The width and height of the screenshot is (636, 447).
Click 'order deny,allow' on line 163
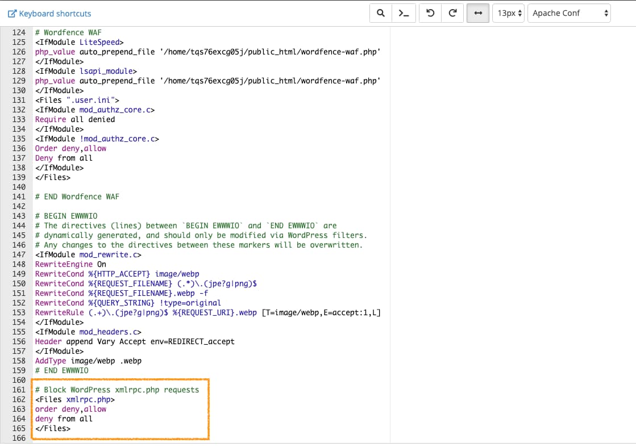click(x=70, y=409)
